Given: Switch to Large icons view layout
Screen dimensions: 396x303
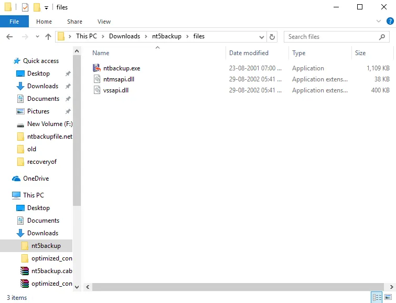Looking at the screenshot, I should (389, 297).
